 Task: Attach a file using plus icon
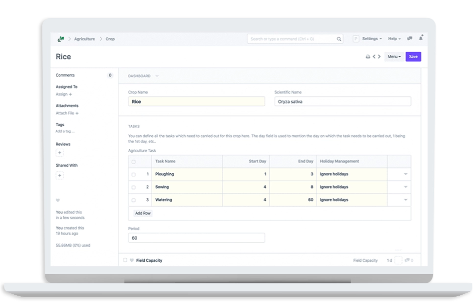tap(77, 114)
